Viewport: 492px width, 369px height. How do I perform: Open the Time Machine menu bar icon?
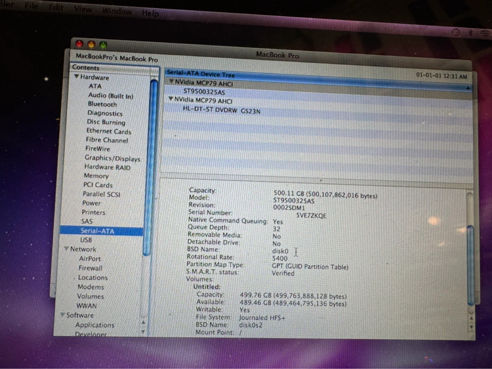(x=456, y=32)
